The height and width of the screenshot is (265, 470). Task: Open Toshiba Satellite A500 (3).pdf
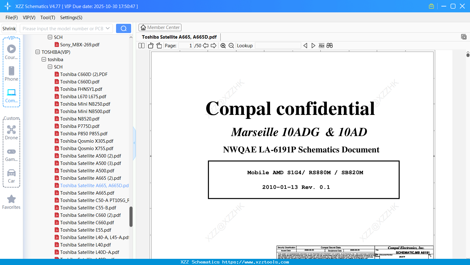90,163
